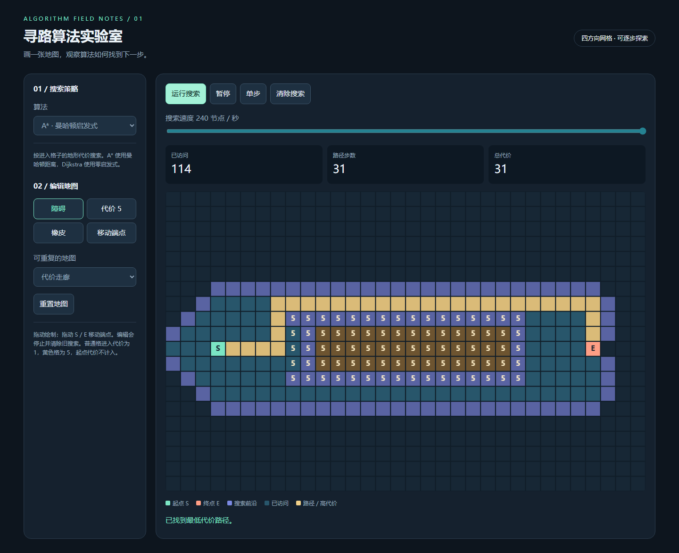The image size is (679, 553).
Task: Click the 寻路算法实验室 page title
Action: coord(73,36)
